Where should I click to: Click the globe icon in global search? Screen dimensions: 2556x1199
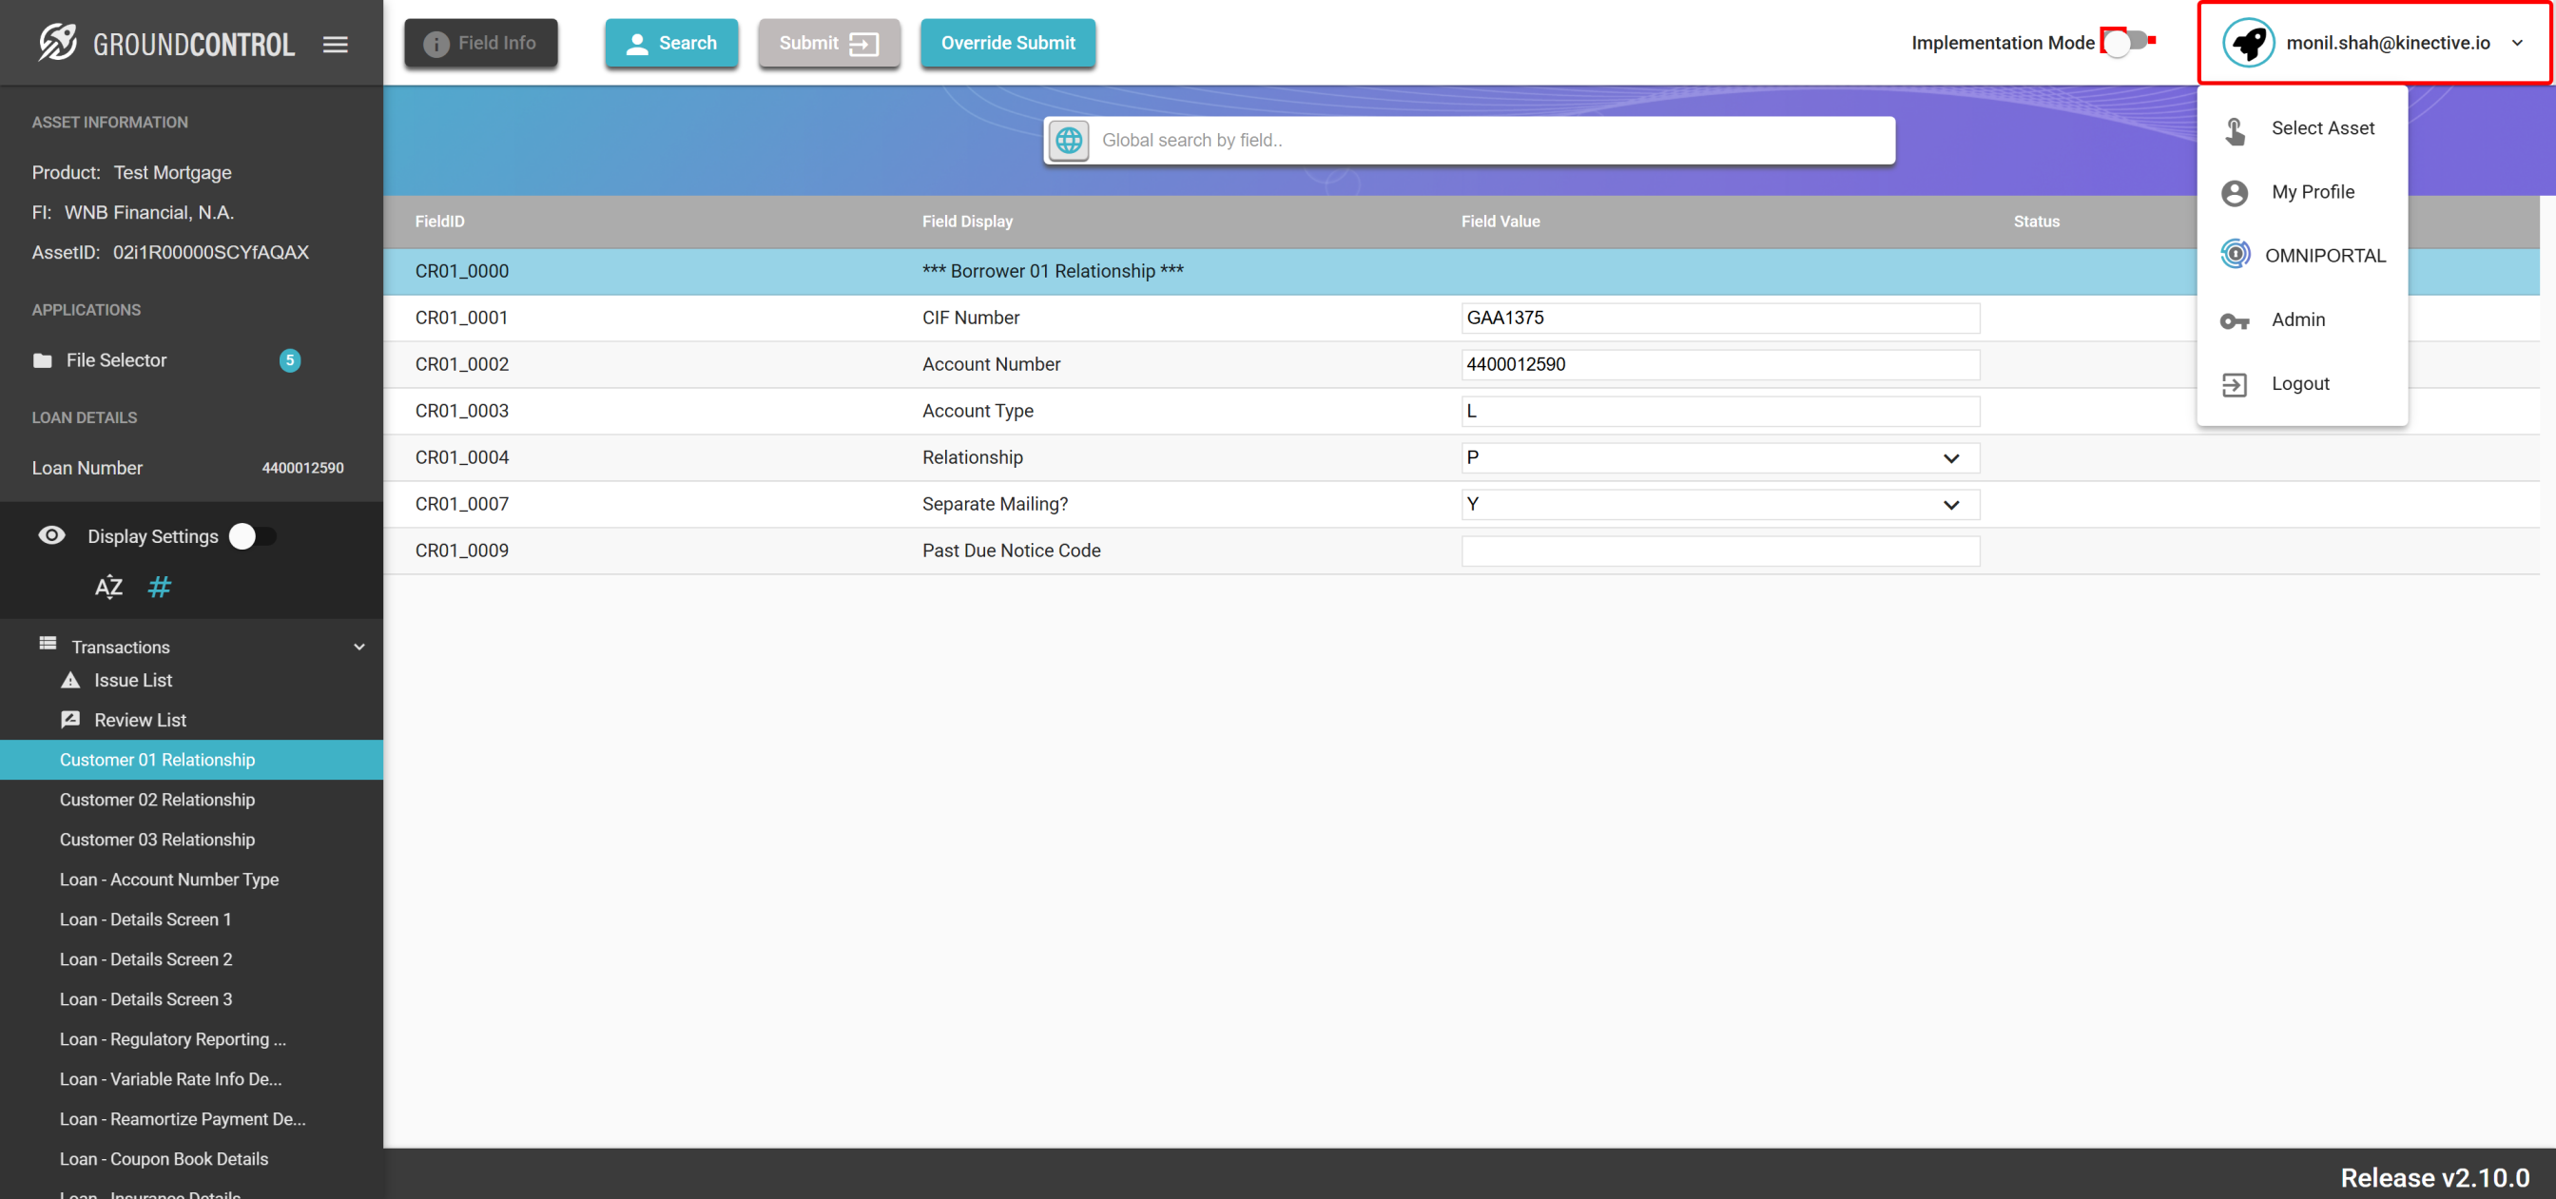point(1069,140)
